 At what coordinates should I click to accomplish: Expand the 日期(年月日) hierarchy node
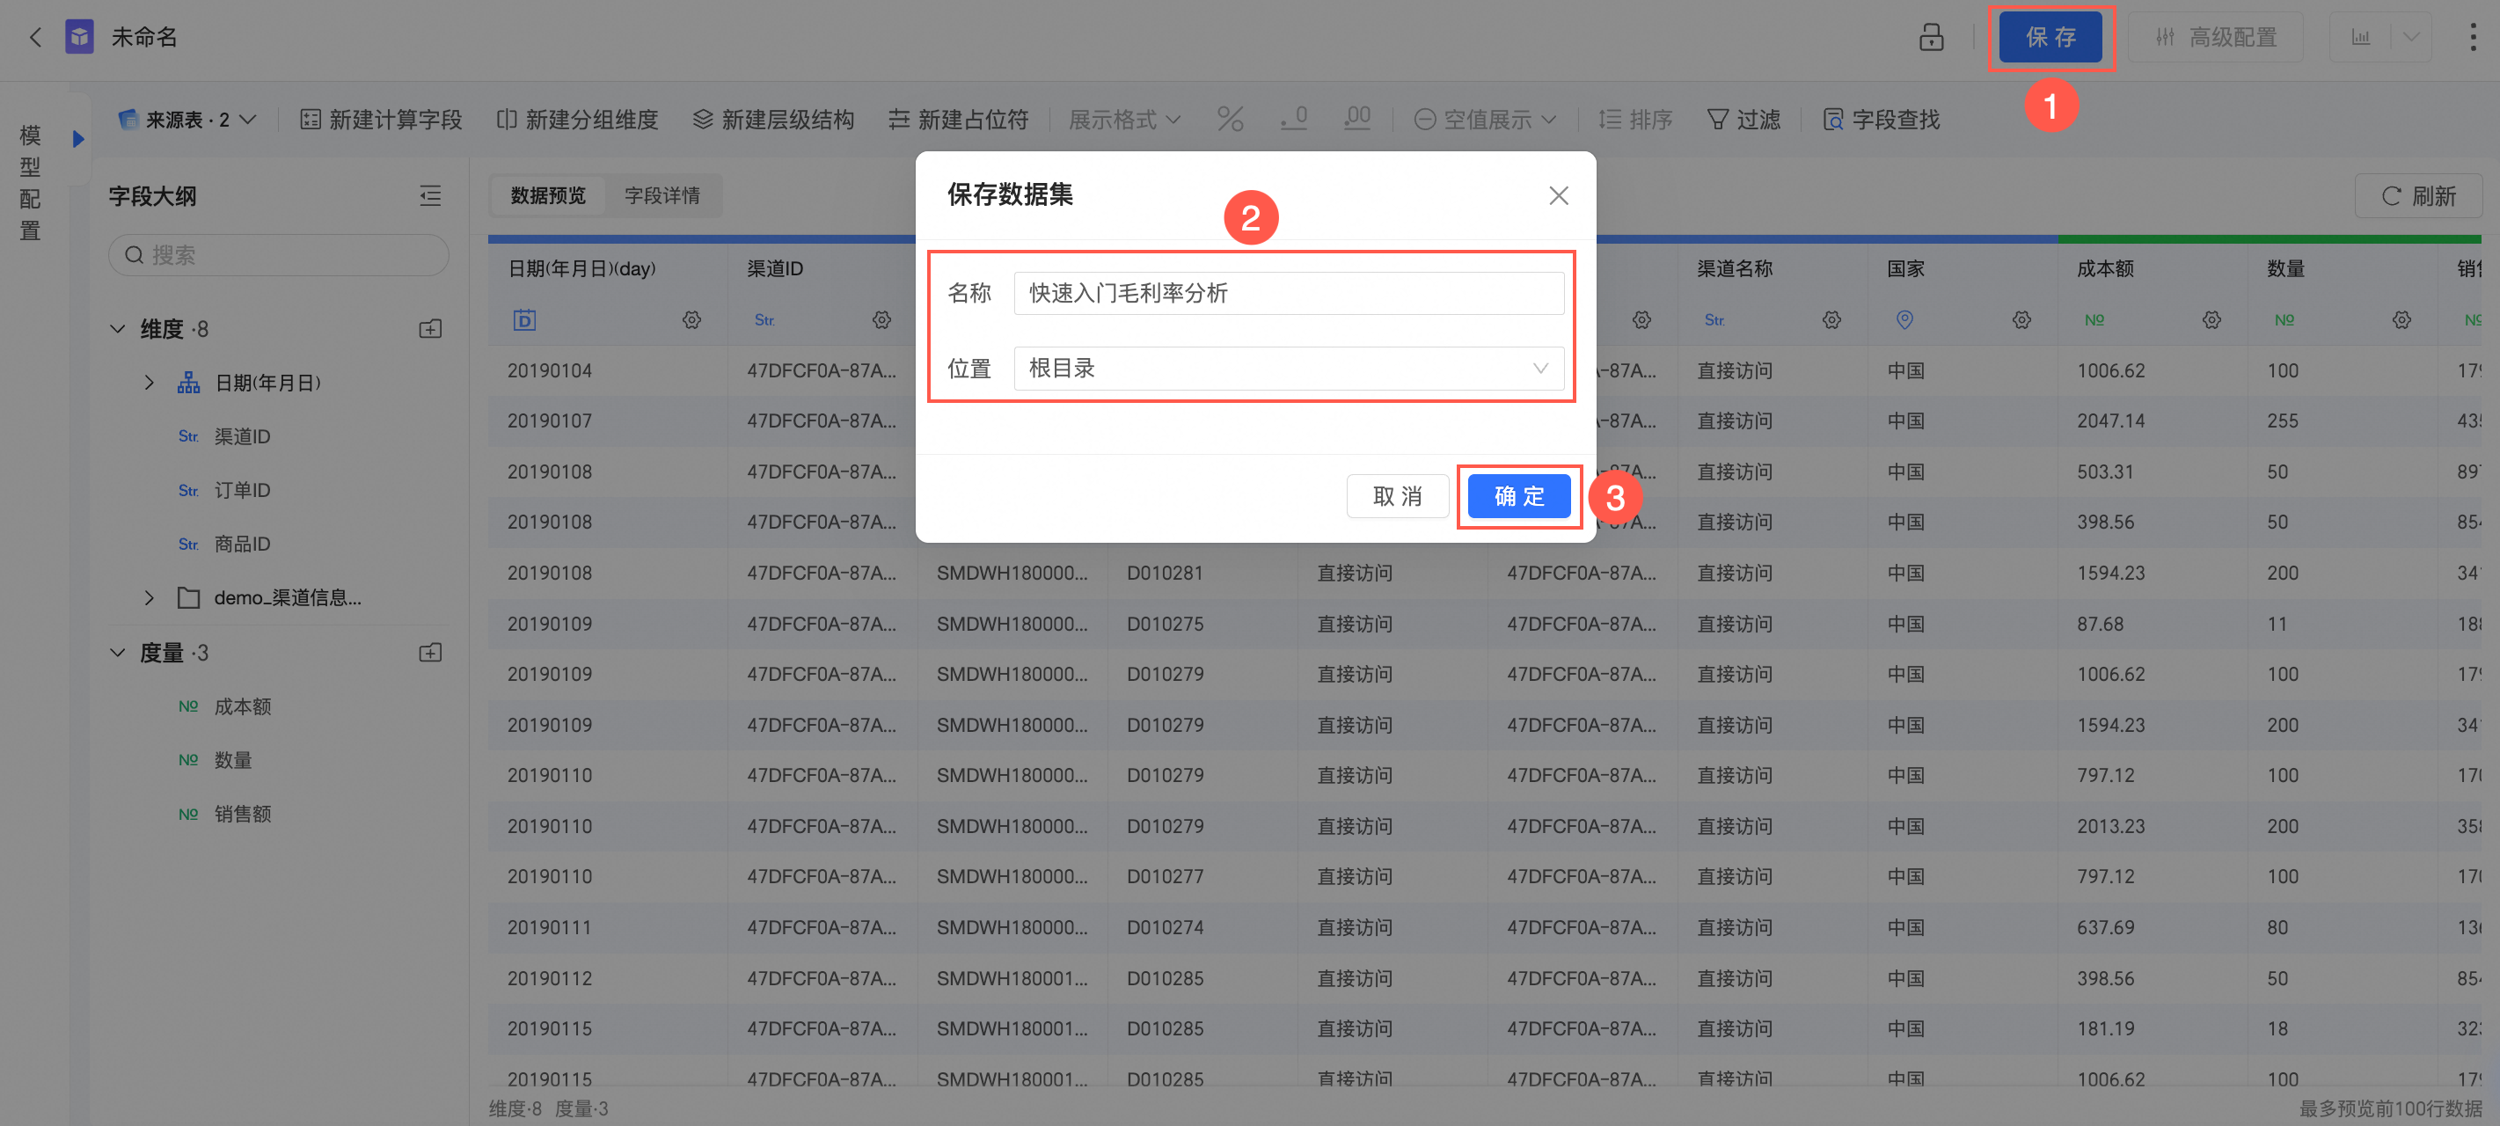point(149,383)
